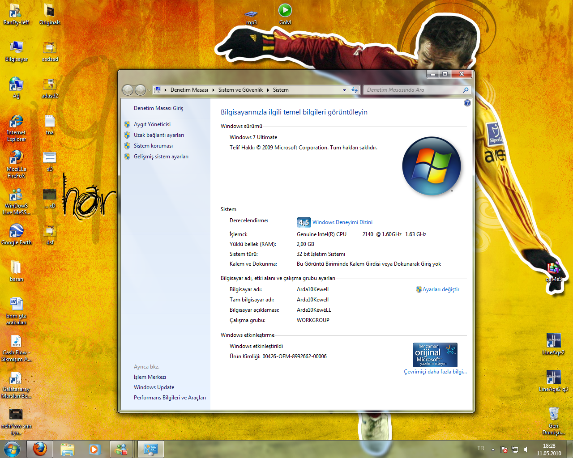Select the mp3 desktop shortcut icon
573x458 pixels.
251,17
